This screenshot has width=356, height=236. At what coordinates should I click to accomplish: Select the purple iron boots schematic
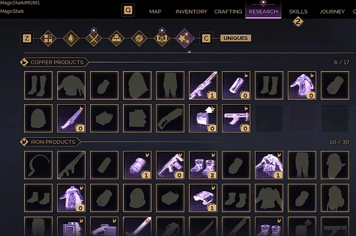(203, 165)
